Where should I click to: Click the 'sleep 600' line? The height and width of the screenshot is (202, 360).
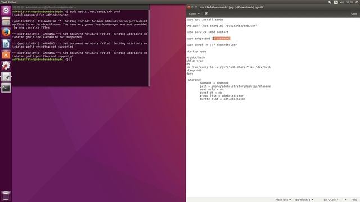(193, 70)
